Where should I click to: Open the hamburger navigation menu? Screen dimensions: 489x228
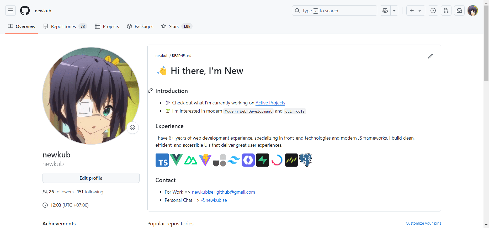pyautogui.click(x=10, y=10)
